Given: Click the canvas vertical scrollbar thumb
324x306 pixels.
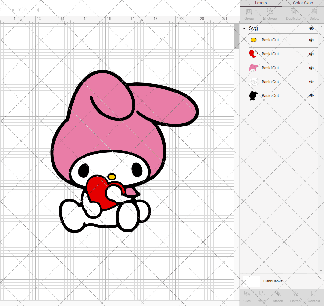Looking at the screenshot, I should click(237, 36).
